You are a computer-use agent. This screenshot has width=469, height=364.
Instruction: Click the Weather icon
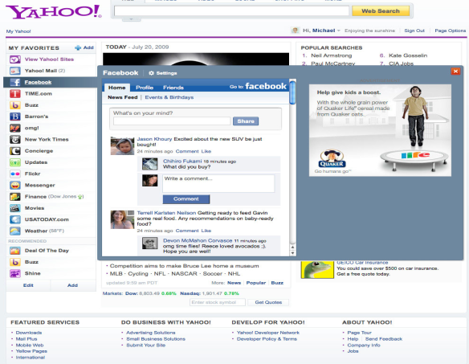click(15, 231)
